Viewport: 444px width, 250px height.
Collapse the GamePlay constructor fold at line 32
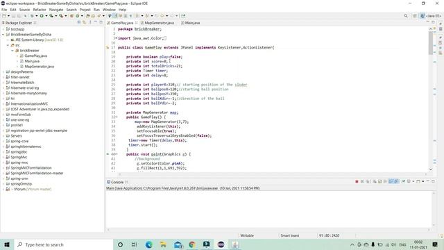[x=116, y=117]
